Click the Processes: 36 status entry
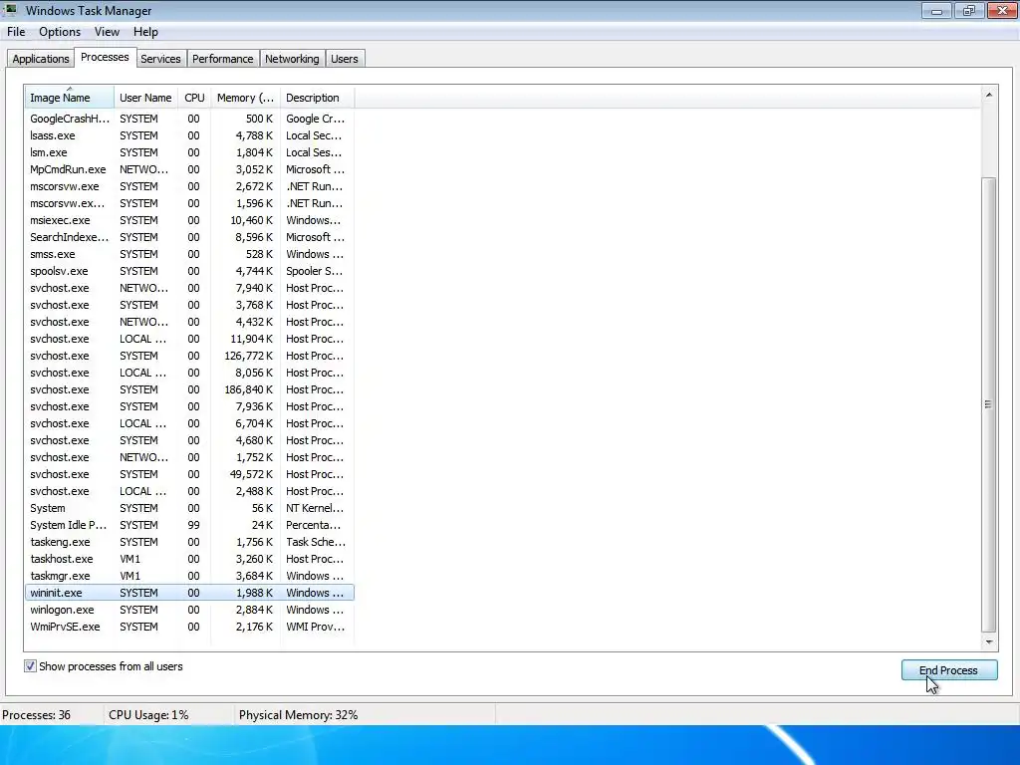The image size is (1020, 765). pos(37,714)
